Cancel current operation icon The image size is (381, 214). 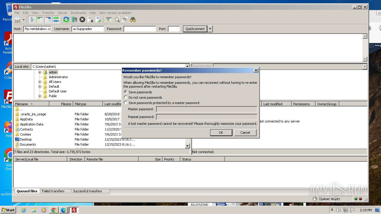point(82,20)
